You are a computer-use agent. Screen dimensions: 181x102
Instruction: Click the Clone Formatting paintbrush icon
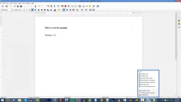point(35,6)
